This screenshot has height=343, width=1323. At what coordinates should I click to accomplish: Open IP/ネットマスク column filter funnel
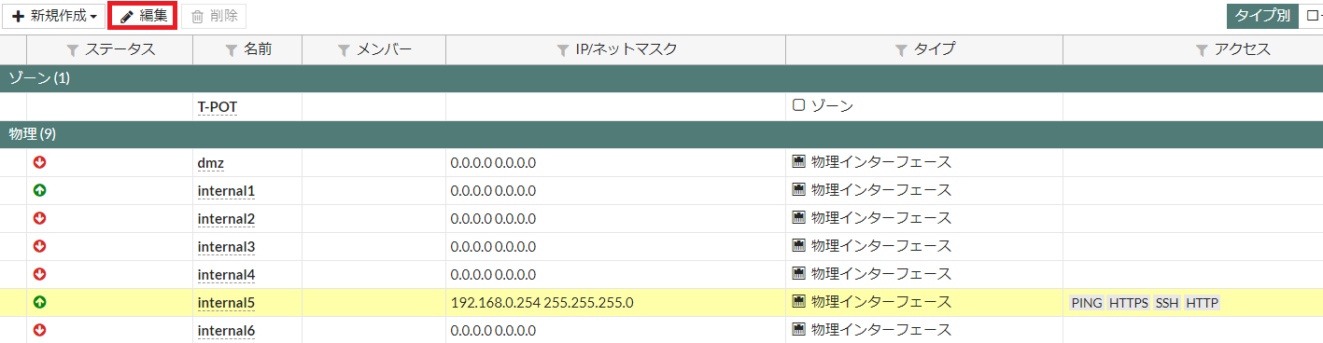(562, 50)
